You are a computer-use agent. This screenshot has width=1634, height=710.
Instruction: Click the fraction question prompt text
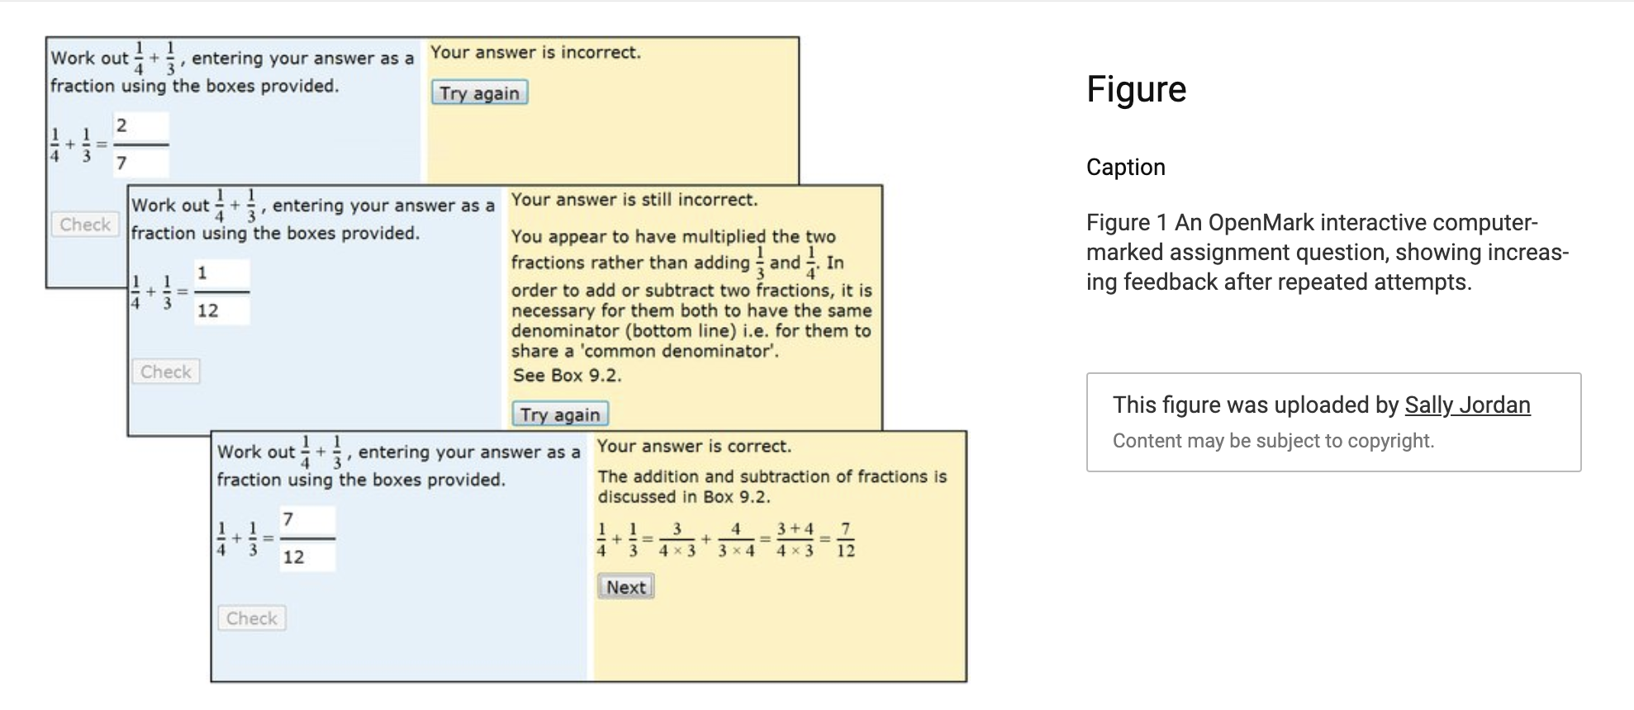(231, 72)
